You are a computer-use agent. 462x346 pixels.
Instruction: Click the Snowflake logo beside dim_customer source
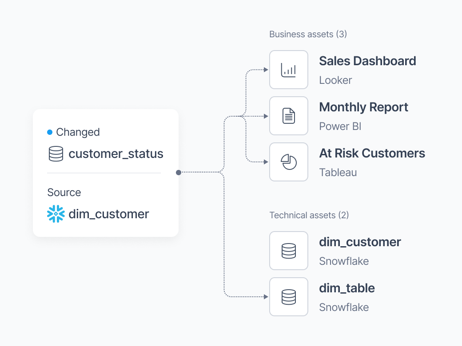tap(56, 214)
